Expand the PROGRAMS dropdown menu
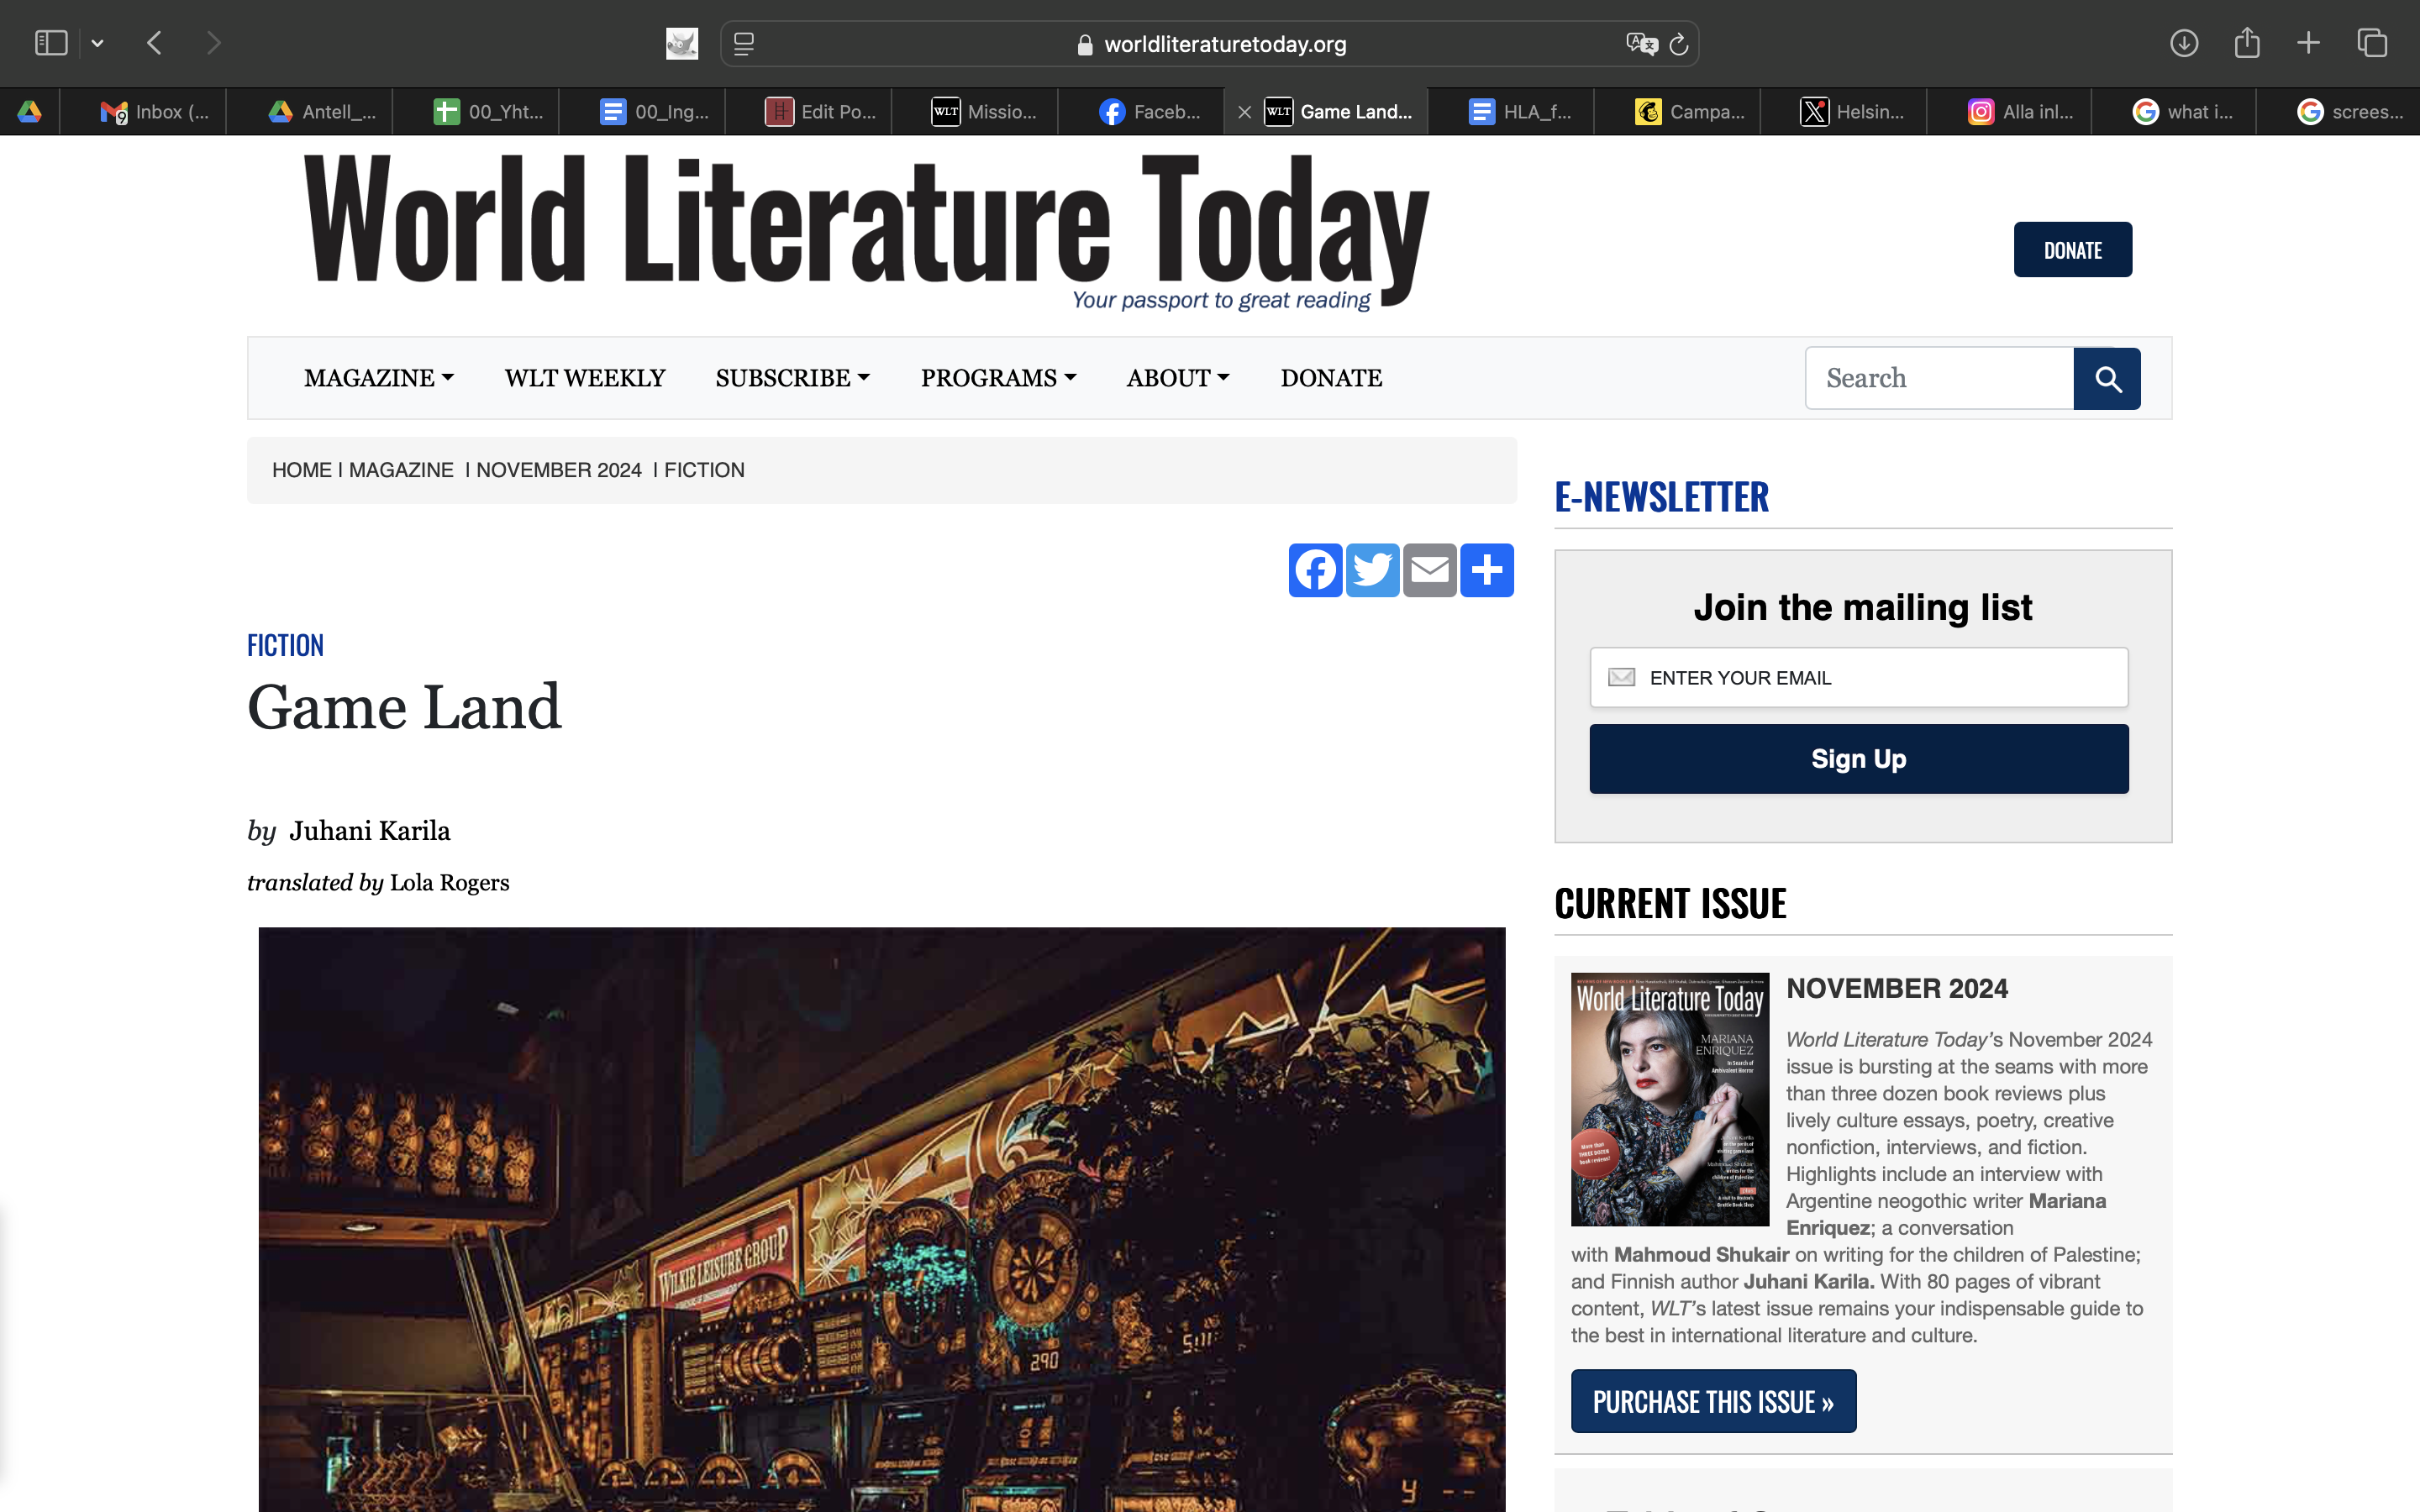2420x1512 pixels. click(998, 378)
